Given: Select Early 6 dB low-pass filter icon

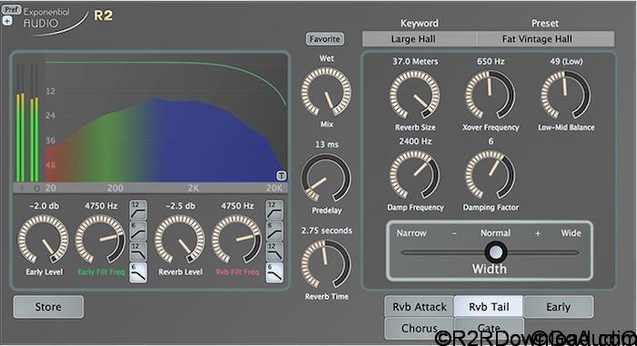Looking at the screenshot, I should pos(138,272).
